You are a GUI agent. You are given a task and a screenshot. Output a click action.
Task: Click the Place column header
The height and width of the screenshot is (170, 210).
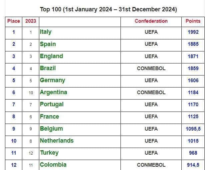coord(14,21)
